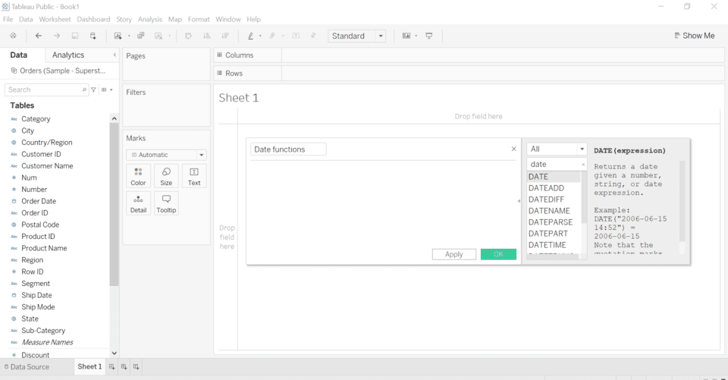Select the Sheet 1 tab
Screen dimensions: 728x380
(89, 366)
